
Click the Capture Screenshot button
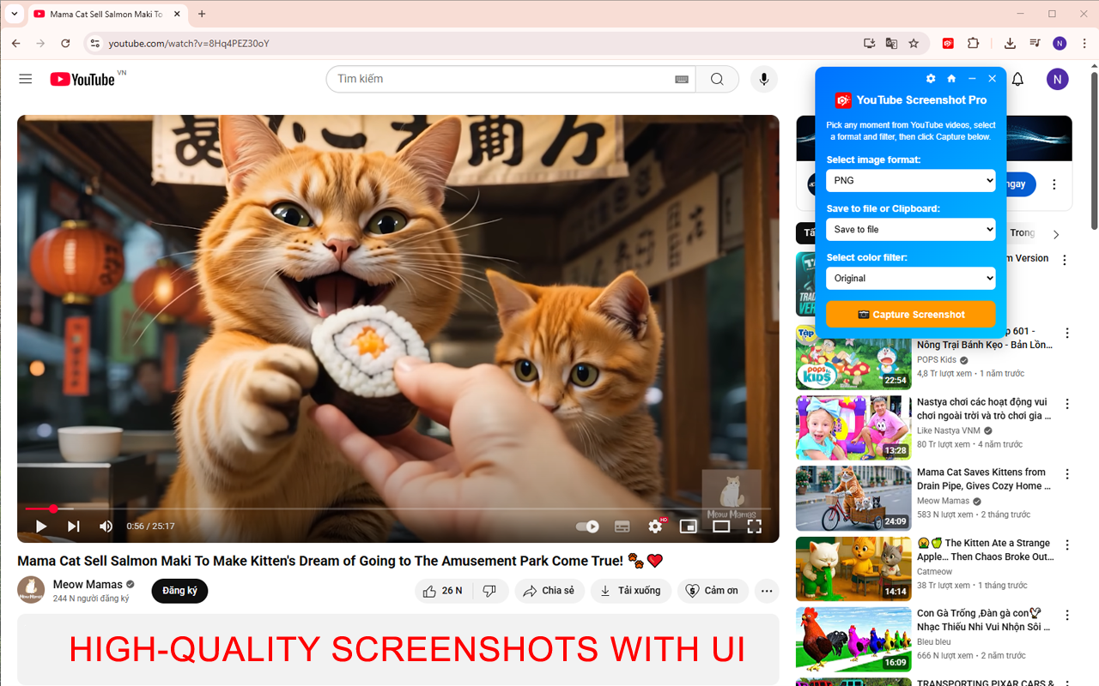click(x=910, y=314)
